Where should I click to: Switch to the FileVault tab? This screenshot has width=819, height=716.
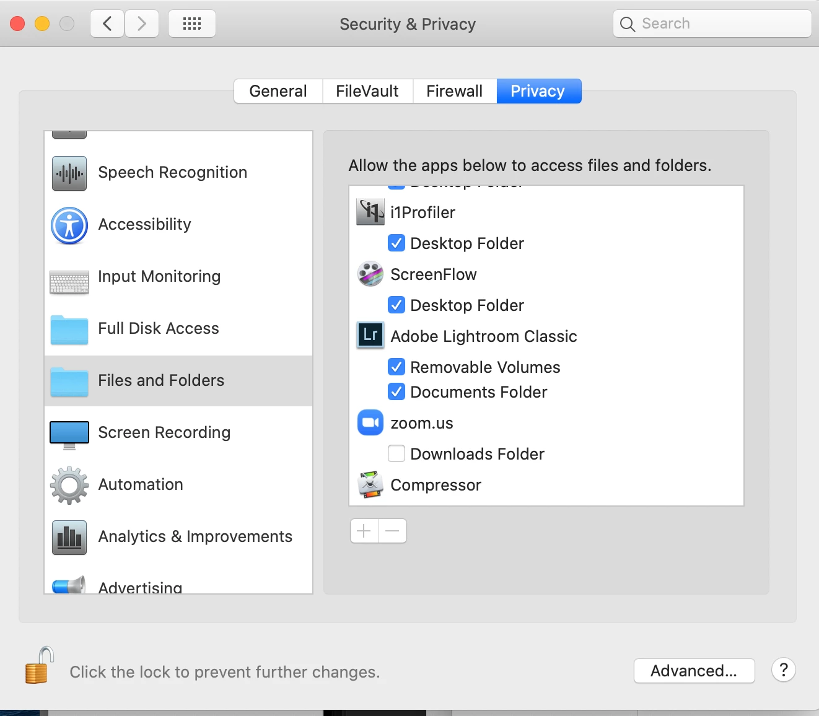[x=367, y=91]
